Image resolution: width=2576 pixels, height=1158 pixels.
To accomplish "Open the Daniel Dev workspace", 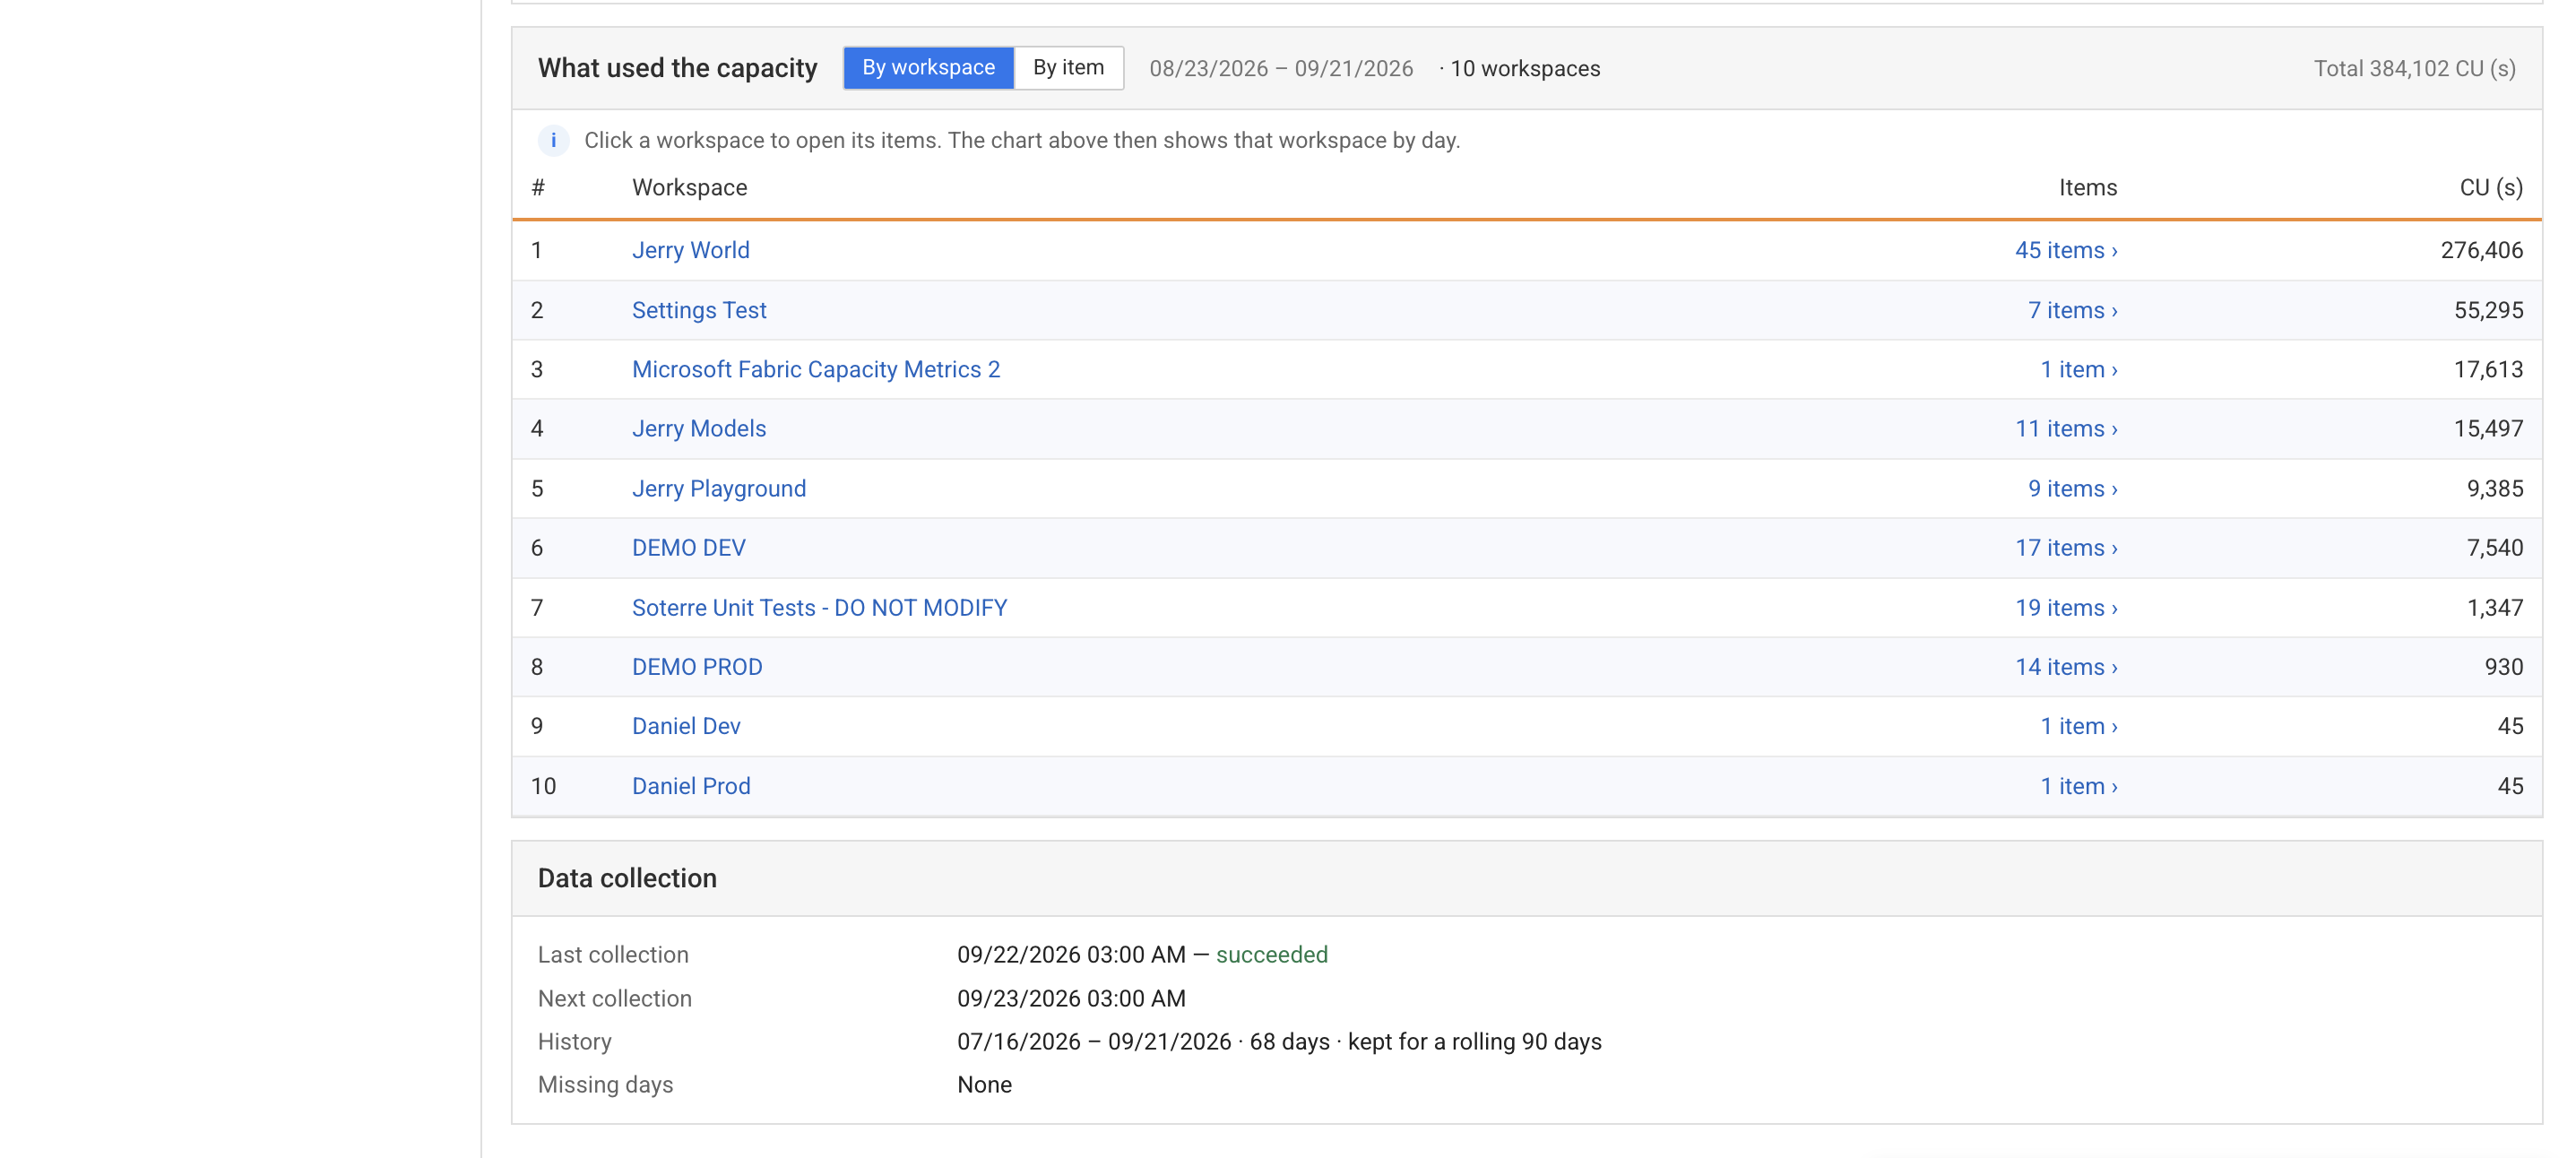I will pos(686,725).
